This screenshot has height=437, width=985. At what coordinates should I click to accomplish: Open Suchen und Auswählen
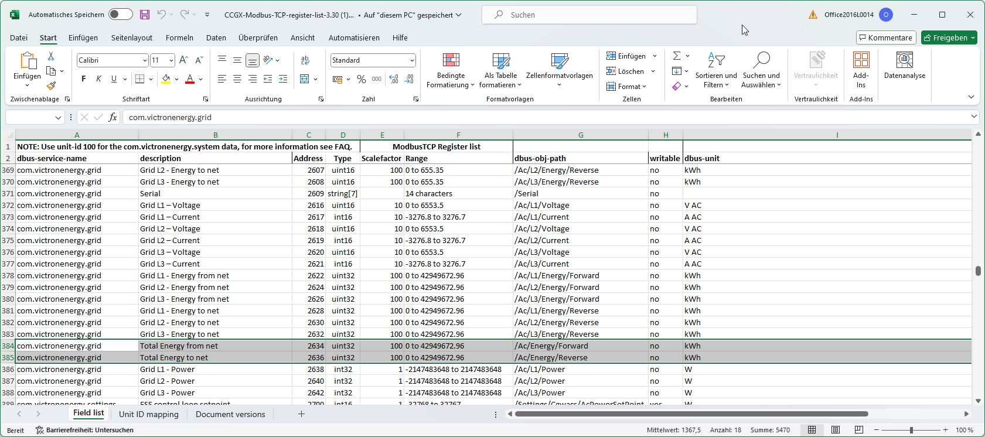coord(761,70)
